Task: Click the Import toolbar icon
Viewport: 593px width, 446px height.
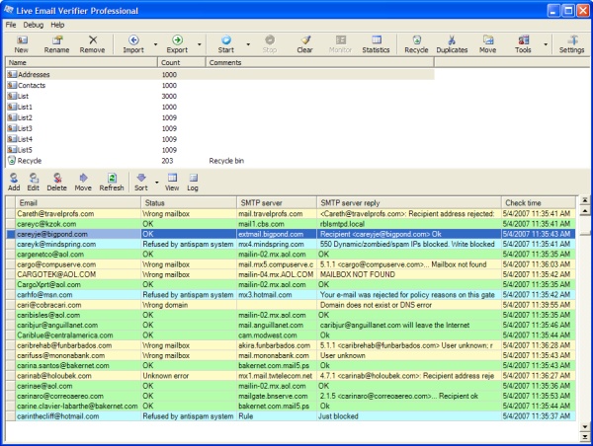Action: coord(133,44)
